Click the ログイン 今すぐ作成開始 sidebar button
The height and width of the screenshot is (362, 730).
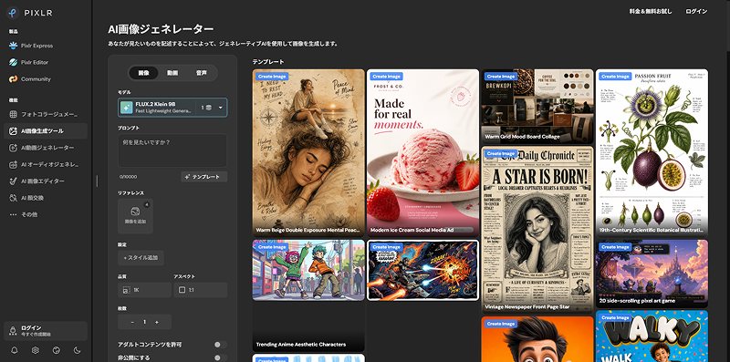point(45,331)
